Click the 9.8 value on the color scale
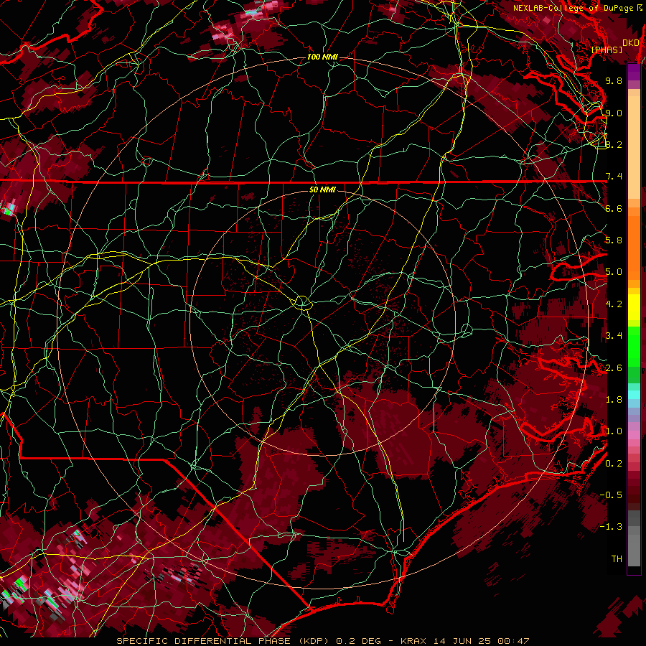The height and width of the screenshot is (646, 646). [x=614, y=80]
